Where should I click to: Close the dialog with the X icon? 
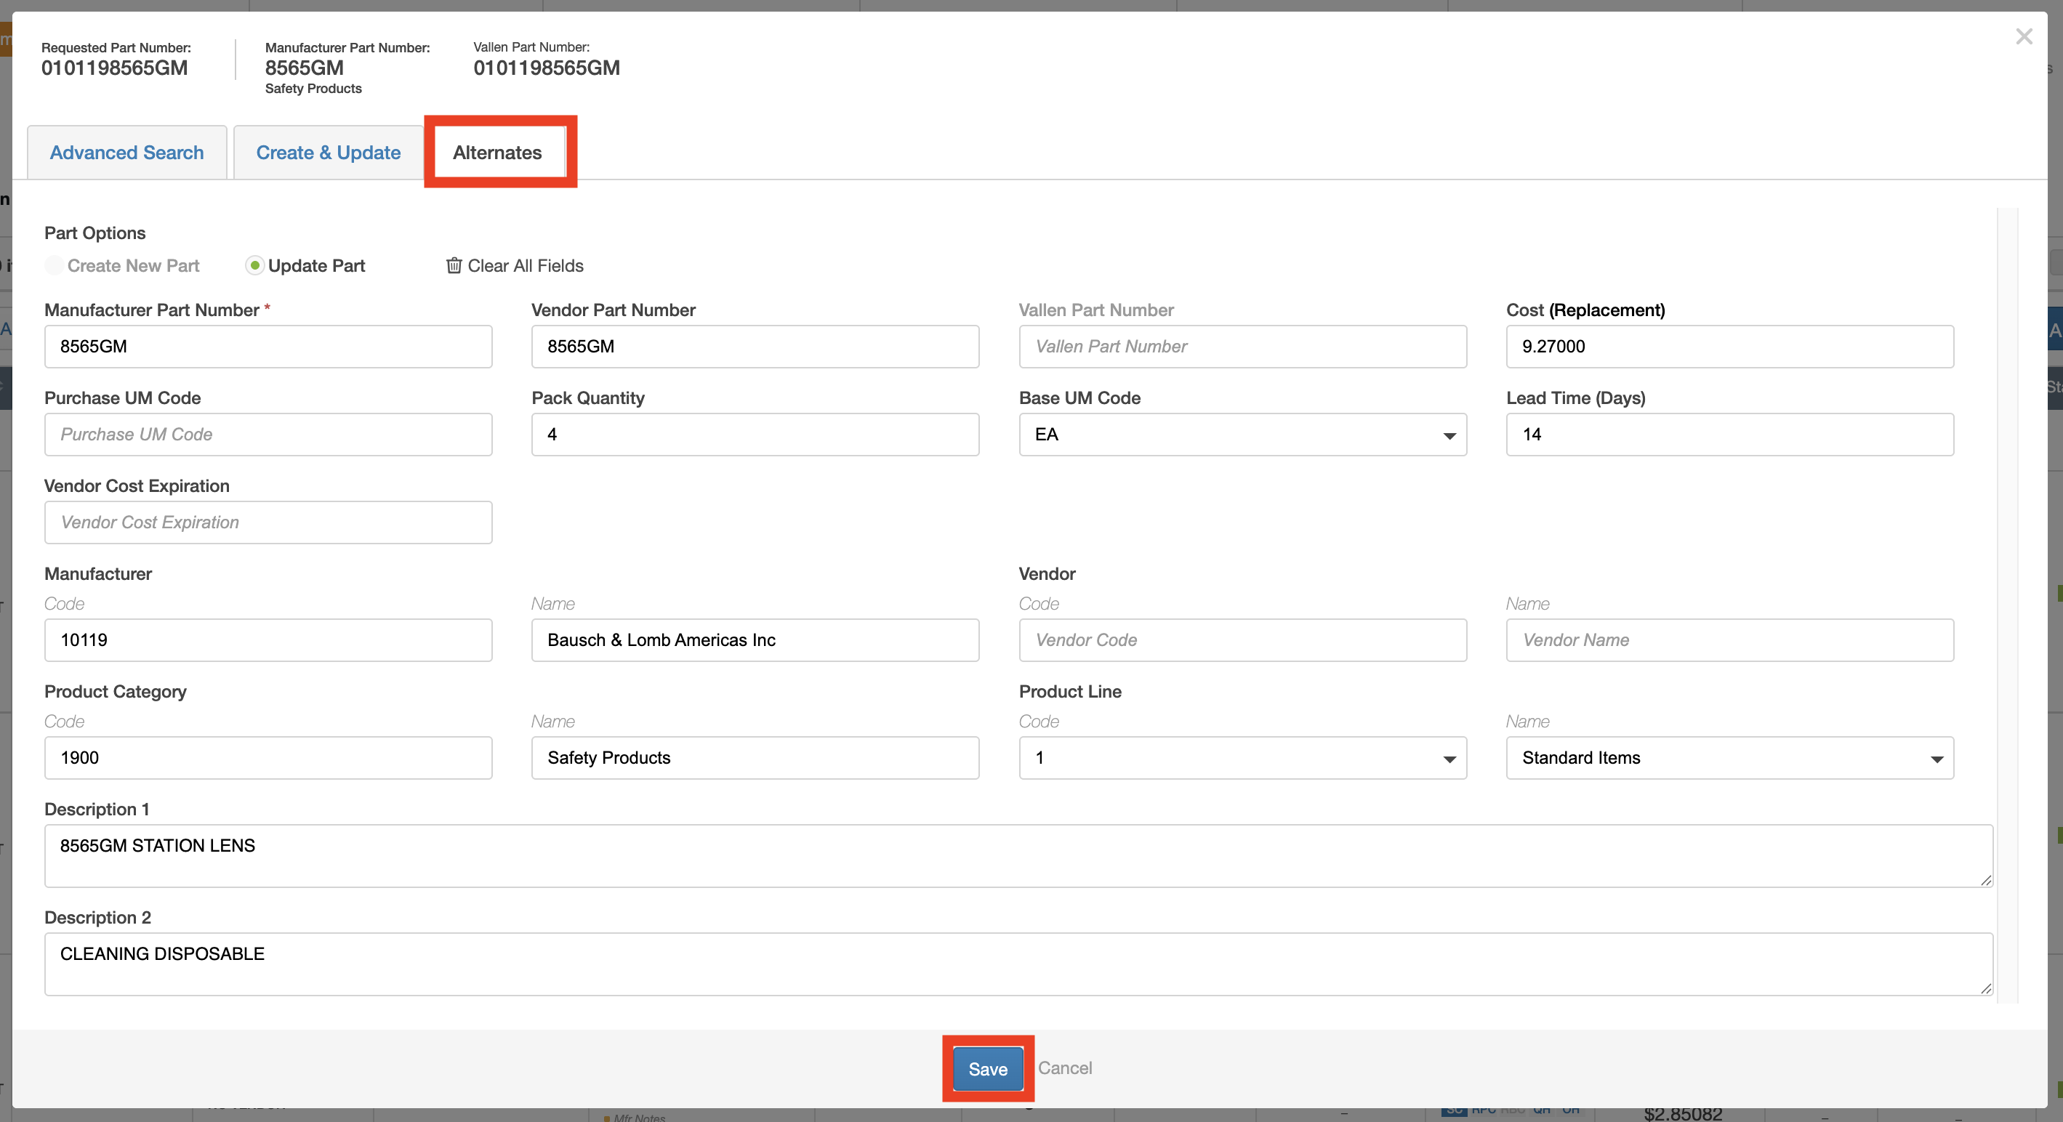[x=2024, y=37]
